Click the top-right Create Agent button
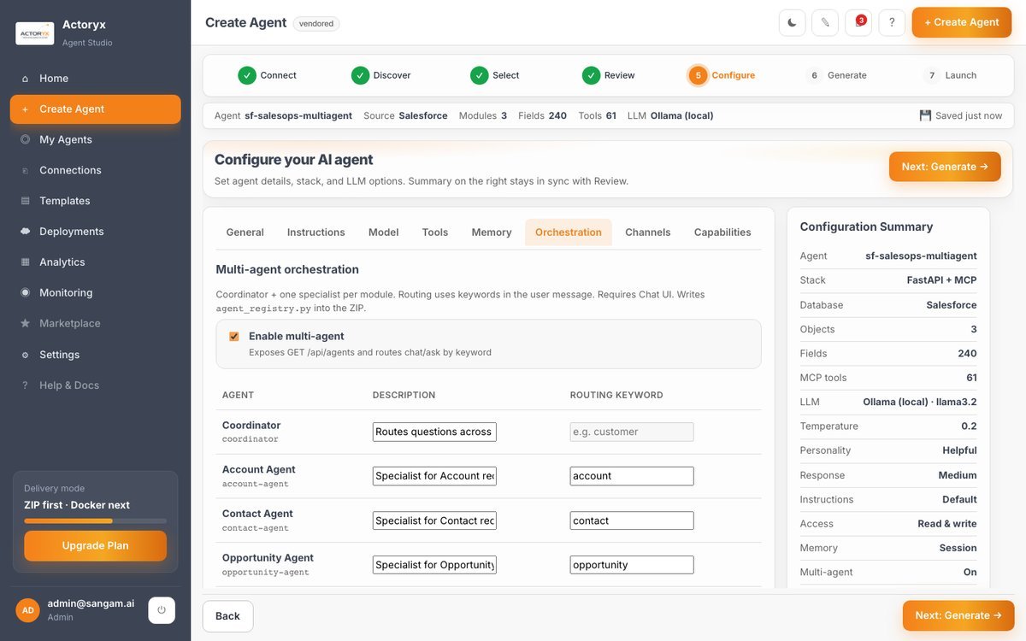 click(x=962, y=22)
